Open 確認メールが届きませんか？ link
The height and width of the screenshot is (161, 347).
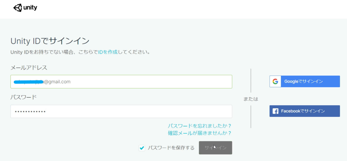coord(200,133)
